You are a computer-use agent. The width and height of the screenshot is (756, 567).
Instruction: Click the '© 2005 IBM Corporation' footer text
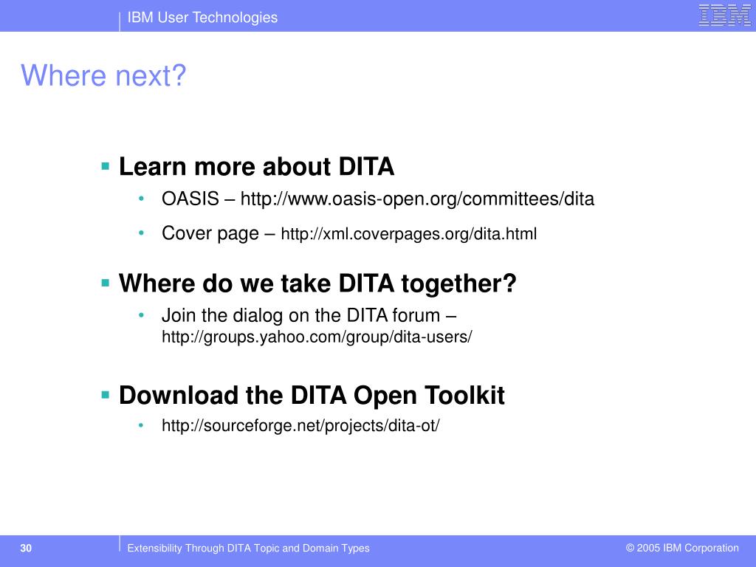click(682, 548)
